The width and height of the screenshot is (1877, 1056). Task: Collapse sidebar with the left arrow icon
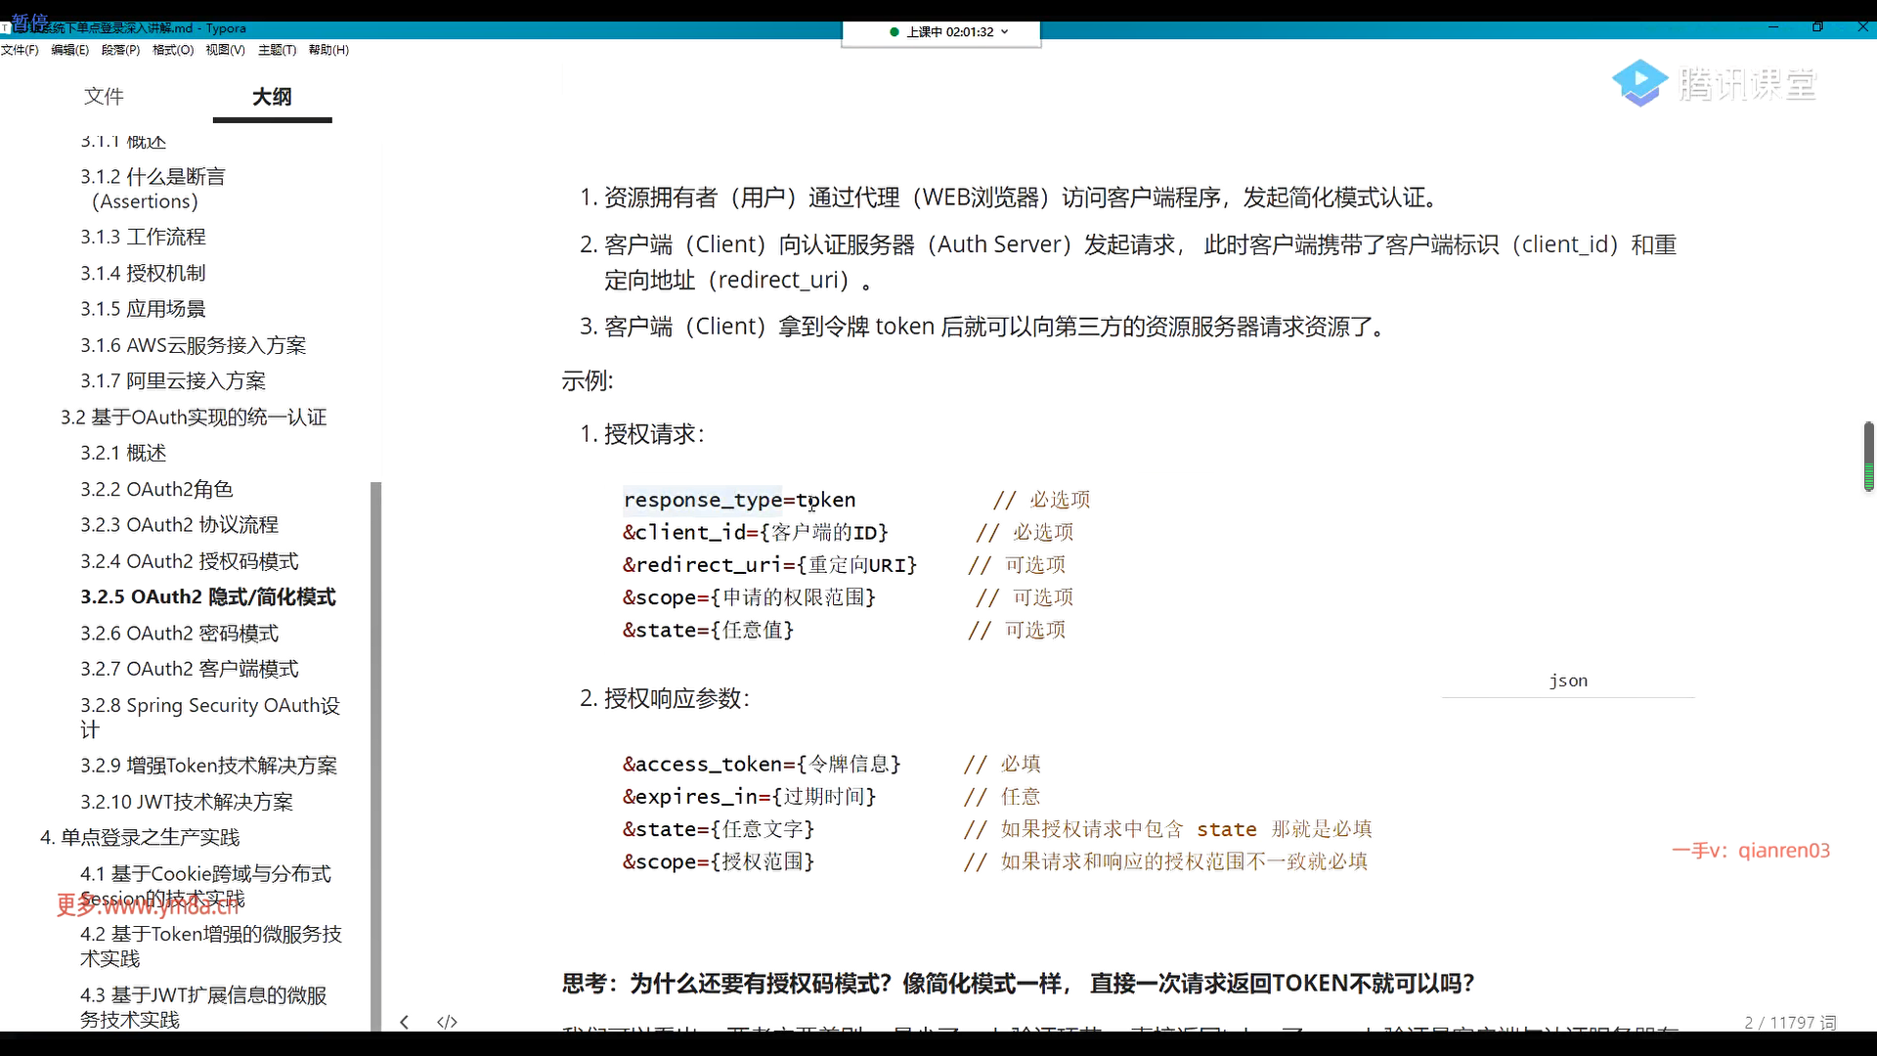point(405,1022)
